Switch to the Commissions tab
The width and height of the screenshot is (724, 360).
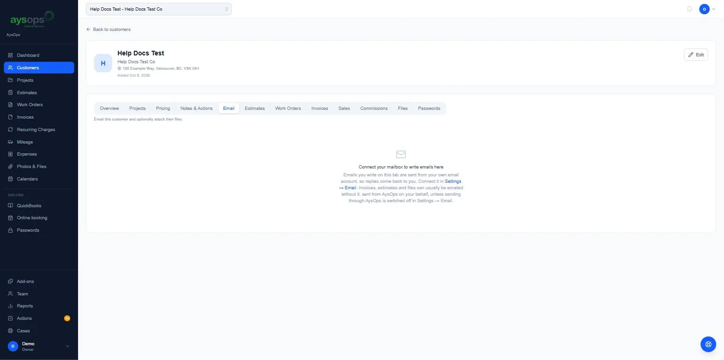pyautogui.click(x=374, y=108)
